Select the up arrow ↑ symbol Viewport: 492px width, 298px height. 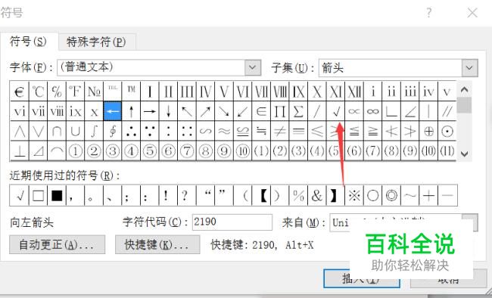click(x=131, y=111)
